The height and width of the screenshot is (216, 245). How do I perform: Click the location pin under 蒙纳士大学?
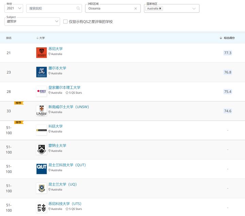tap(49, 151)
